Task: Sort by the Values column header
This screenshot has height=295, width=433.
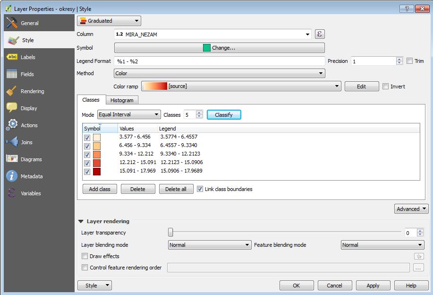Action: click(137, 128)
